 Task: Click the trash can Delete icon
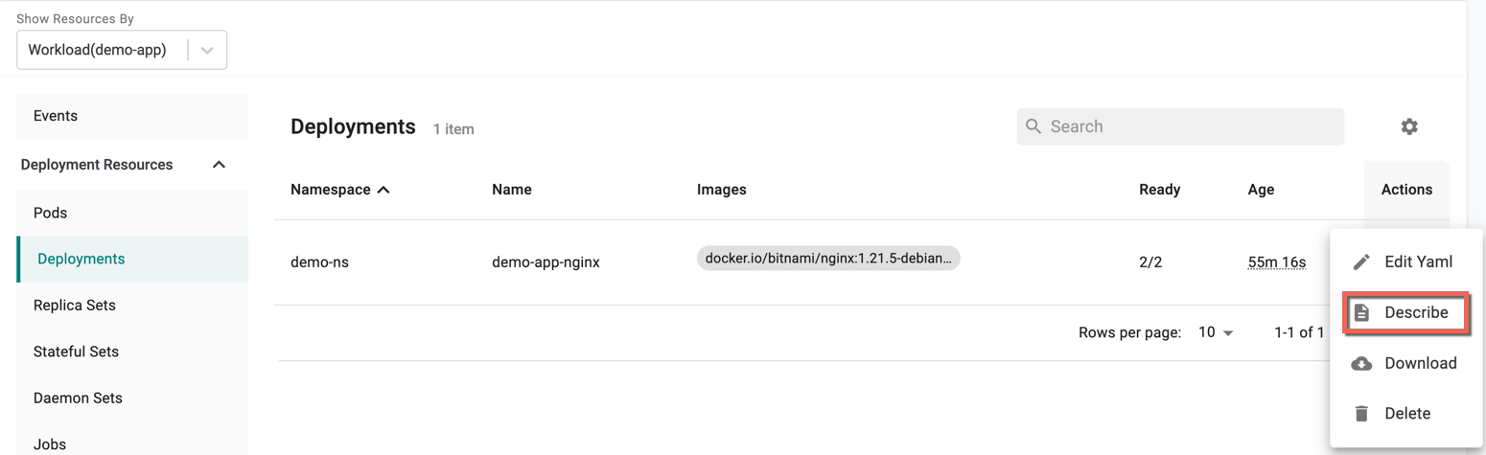[x=1361, y=414]
